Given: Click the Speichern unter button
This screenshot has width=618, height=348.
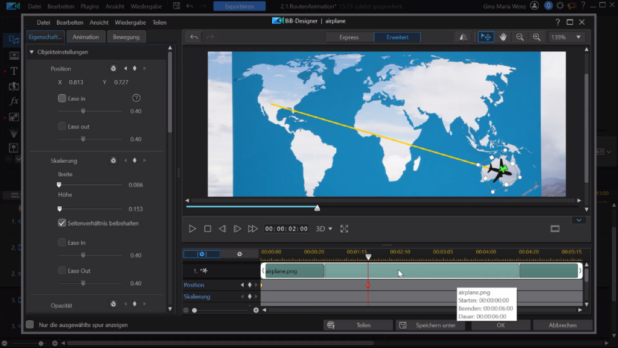Looking at the screenshot, I should pyautogui.click(x=430, y=325).
